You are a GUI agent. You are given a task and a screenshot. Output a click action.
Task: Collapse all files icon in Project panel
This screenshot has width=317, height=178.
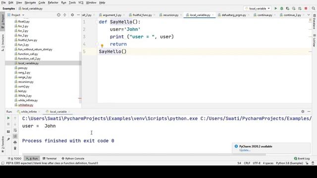tap(65, 15)
